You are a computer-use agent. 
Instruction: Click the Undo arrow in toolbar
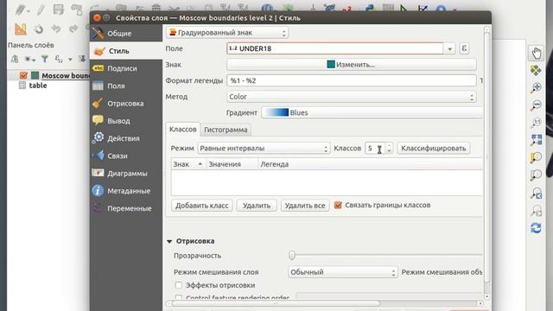(x=56, y=29)
